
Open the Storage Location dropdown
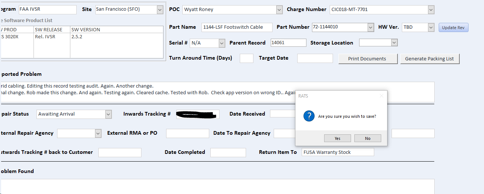[x=394, y=43]
